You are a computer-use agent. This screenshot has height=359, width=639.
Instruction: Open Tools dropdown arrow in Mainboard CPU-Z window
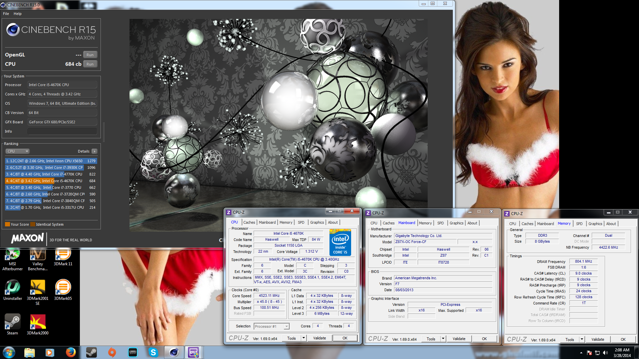[x=443, y=339]
